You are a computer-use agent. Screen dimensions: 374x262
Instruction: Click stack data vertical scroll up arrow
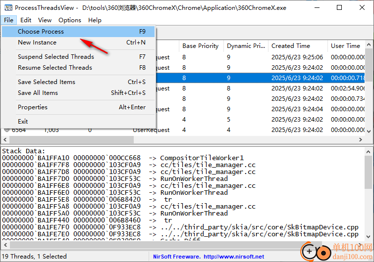pos(368,152)
